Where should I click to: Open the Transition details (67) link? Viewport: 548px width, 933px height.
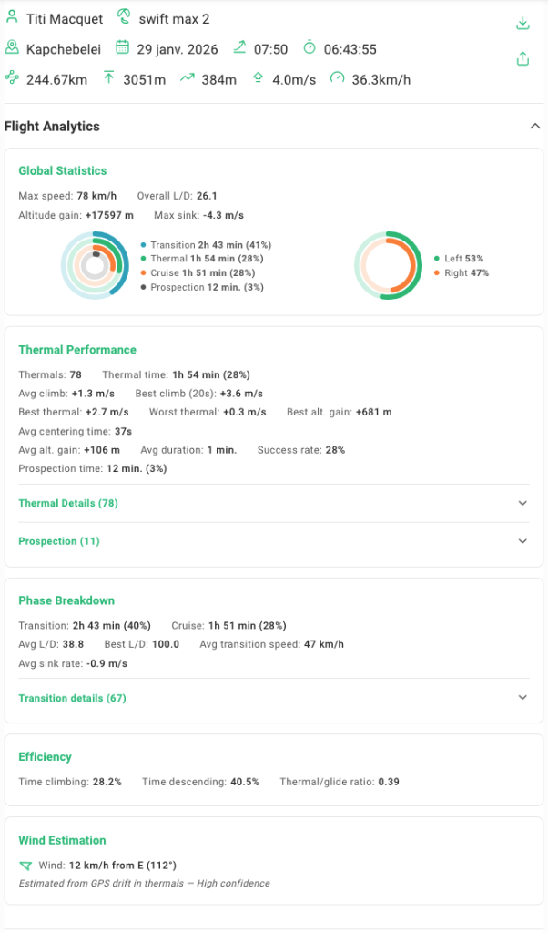tap(72, 698)
